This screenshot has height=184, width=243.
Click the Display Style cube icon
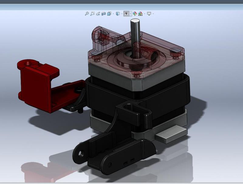[x=118, y=14]
